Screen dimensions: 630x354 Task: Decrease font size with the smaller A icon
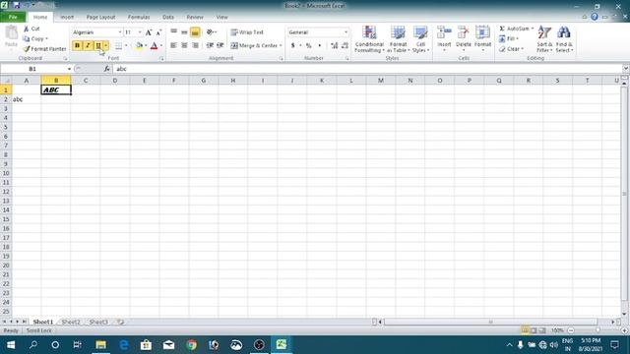(x=158, y=32)
